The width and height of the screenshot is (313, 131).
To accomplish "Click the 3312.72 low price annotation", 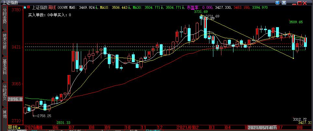I will point(300,119).
